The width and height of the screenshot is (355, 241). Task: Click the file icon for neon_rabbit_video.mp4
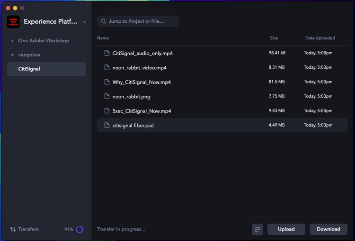click(x=107, y=67)
